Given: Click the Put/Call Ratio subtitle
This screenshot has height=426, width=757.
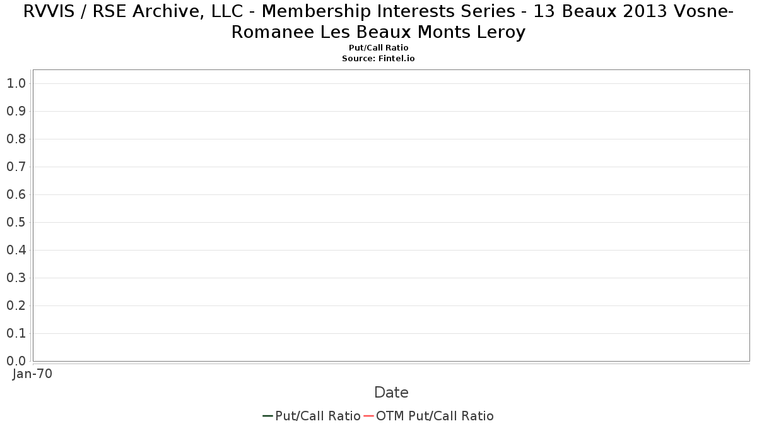Looking at the screenshot, I should [378, 48].
